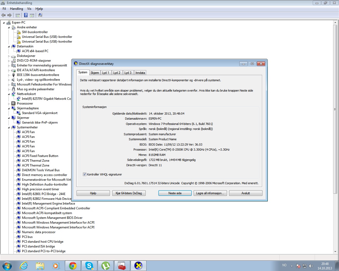Switch to Device Manager toolbox taskbar icon
339x271 pixels.
pos(122,266)
